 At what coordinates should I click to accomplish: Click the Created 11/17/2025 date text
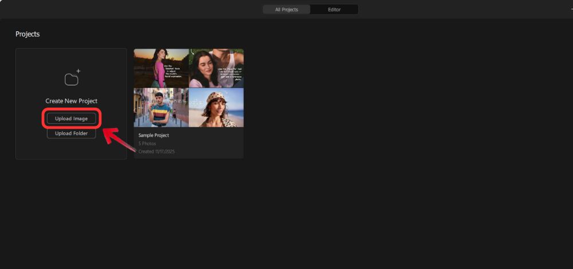coord(156,152)
